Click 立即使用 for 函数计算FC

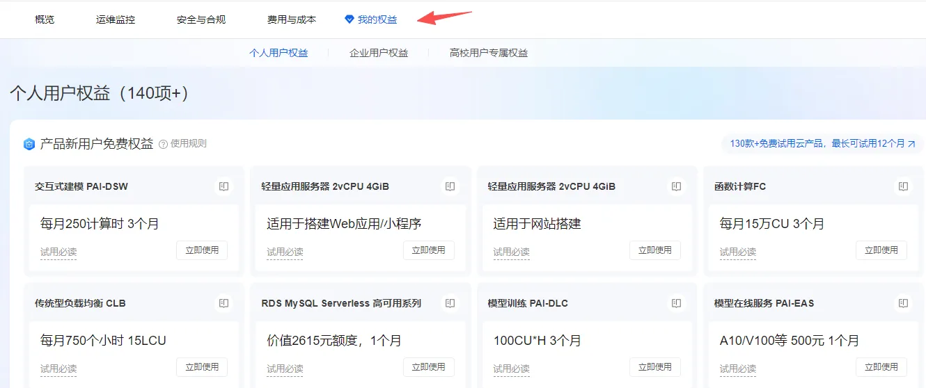pyautogui.click(x=881, y=250)
